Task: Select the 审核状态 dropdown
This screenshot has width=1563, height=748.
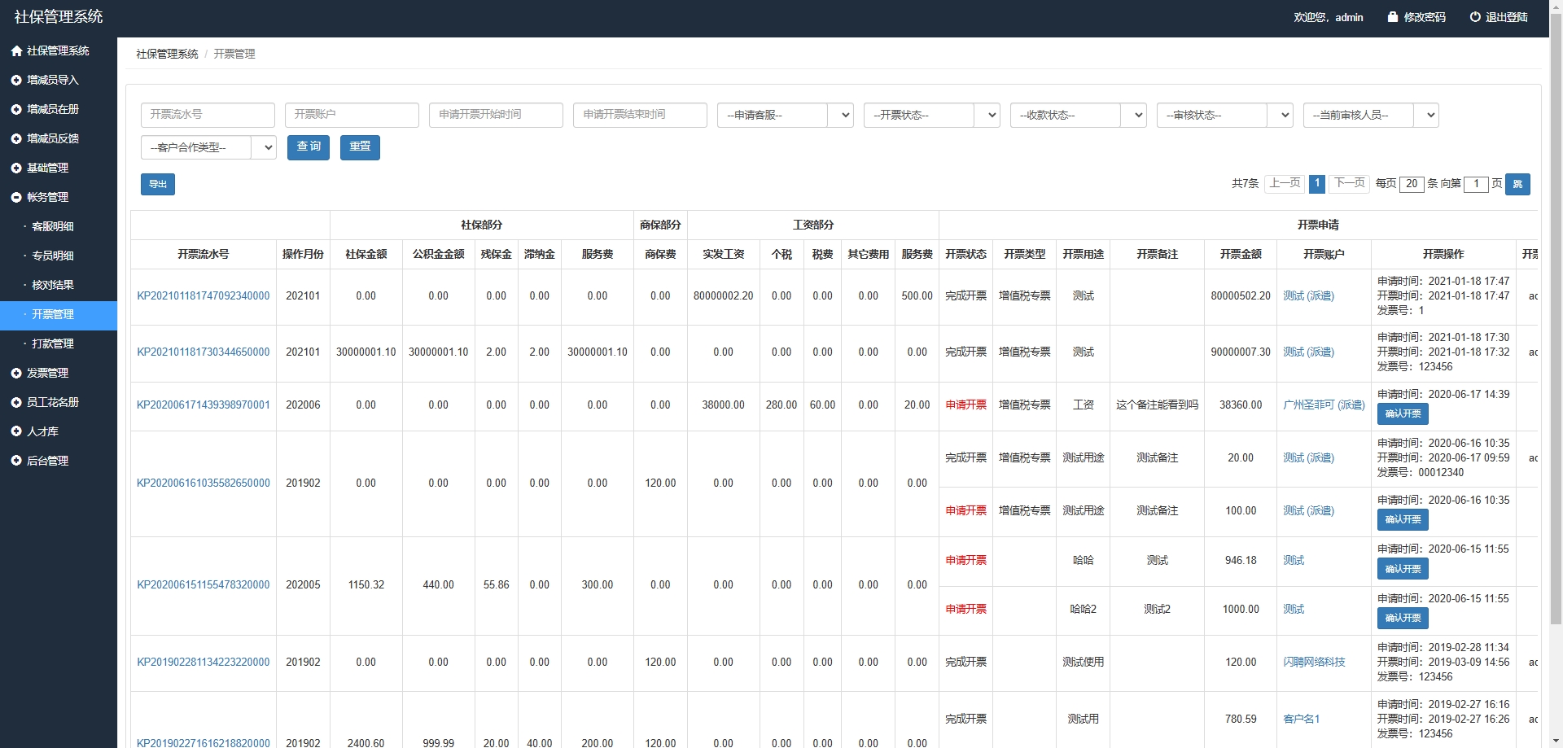Action: click(1224, 116)
